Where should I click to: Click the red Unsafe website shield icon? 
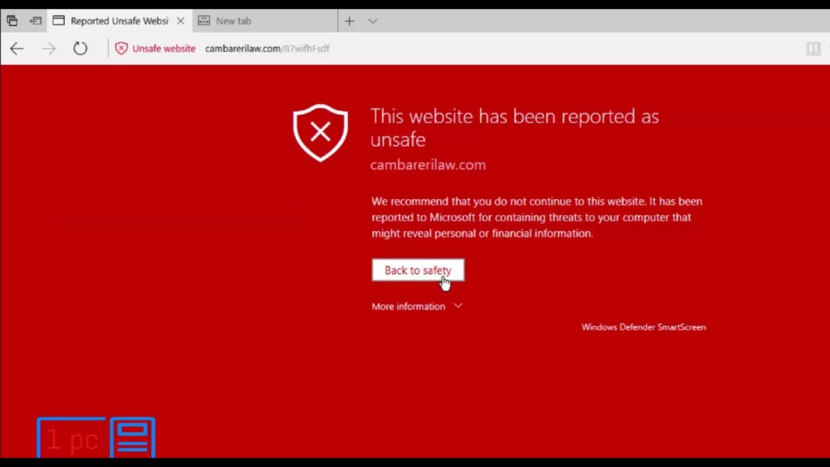(121, 49)
